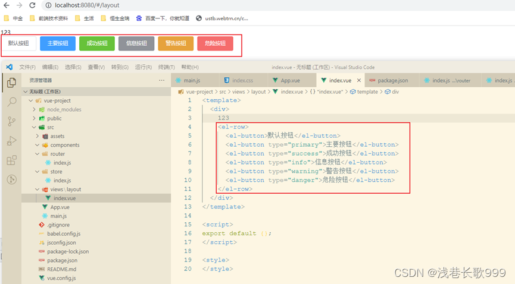Collapse the components folder
This screenshot has width=515, height=284.
pos(96,144)
